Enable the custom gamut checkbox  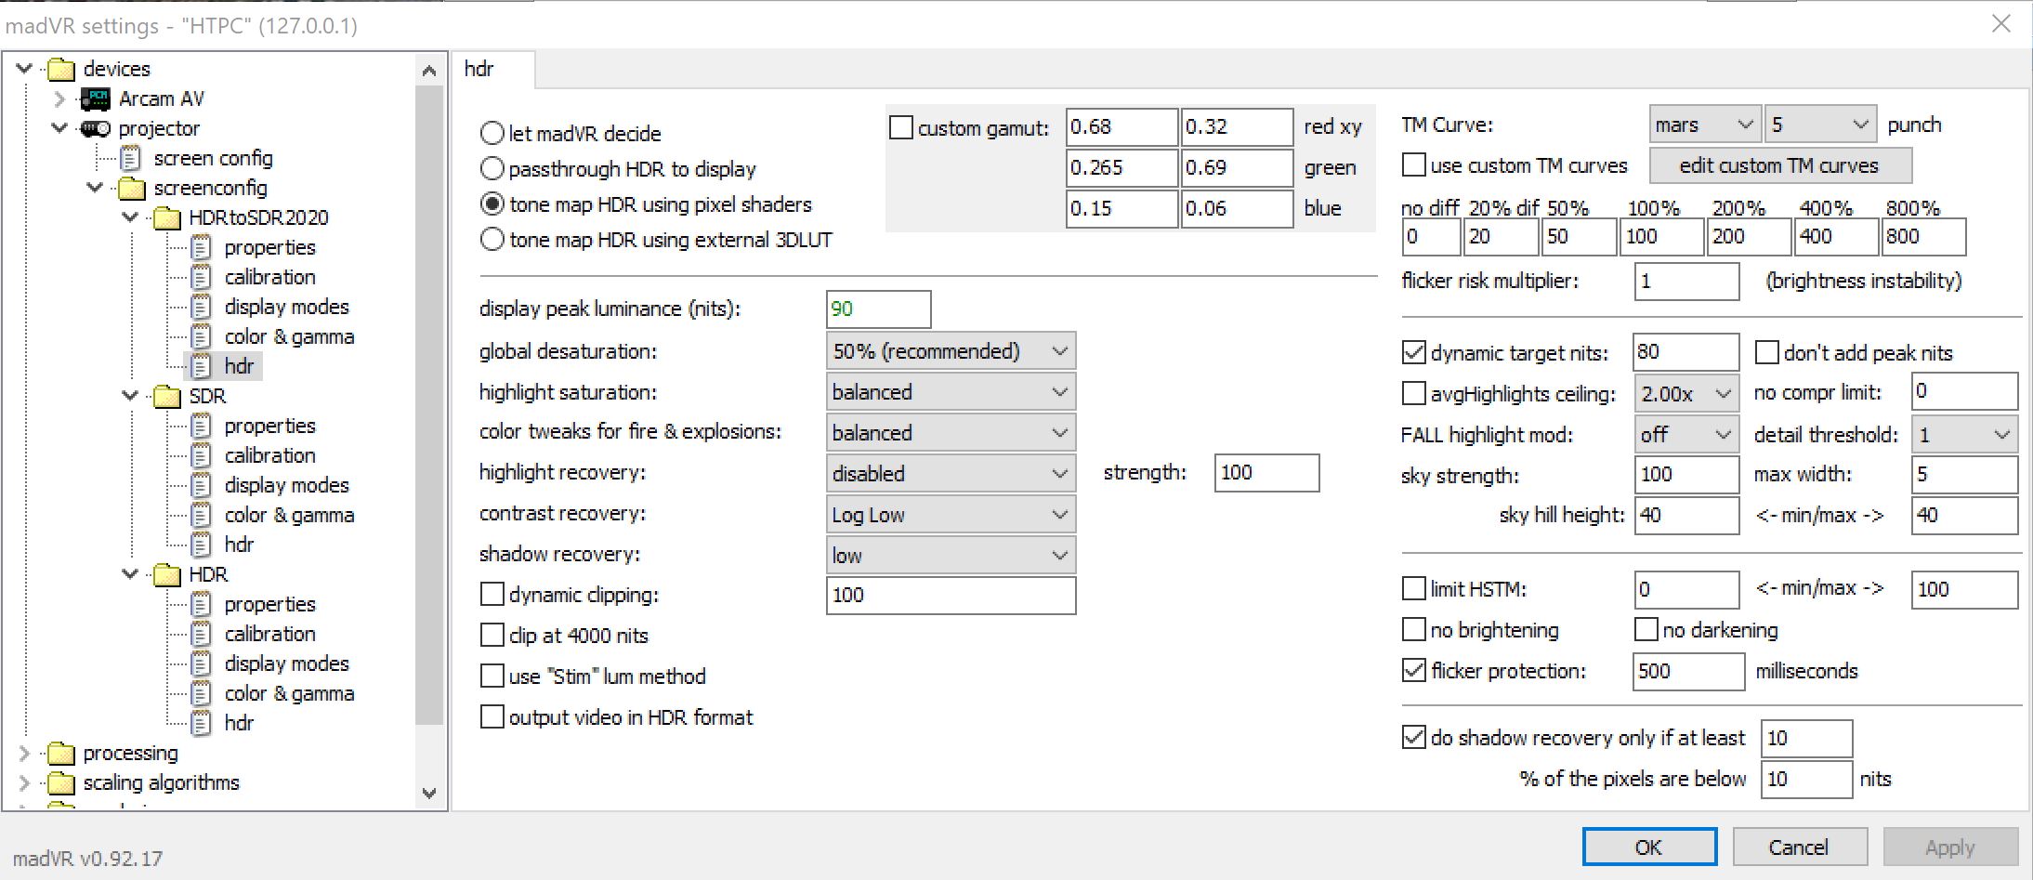[901, 127]
